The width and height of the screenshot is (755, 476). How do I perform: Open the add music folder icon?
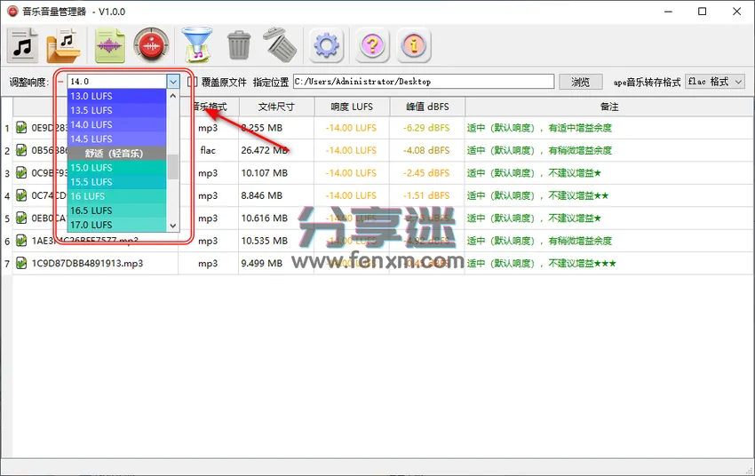pos(63,45)
